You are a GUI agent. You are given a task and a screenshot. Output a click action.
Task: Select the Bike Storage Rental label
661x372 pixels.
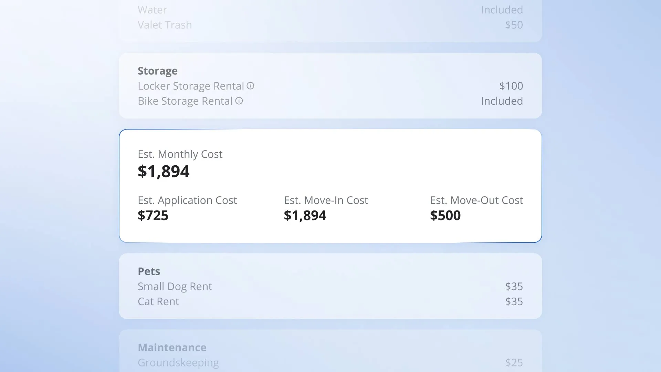(x=185, y=101)
